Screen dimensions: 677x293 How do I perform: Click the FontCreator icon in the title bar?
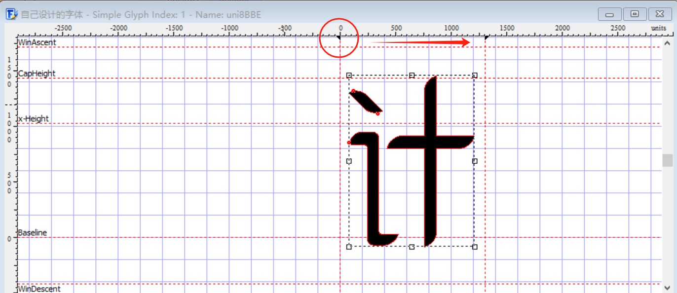tap(11, 14)
